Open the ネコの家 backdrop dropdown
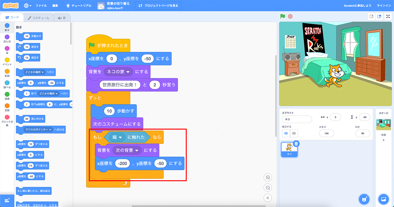The image size is (394, 207). pyautogui.click(x=128, y=71)
